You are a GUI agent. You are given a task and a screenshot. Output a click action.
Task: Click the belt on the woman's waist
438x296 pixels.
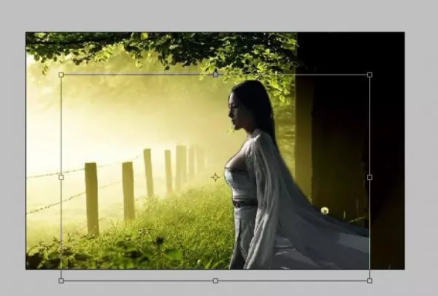pyautogui.click(x=245, y=202)
